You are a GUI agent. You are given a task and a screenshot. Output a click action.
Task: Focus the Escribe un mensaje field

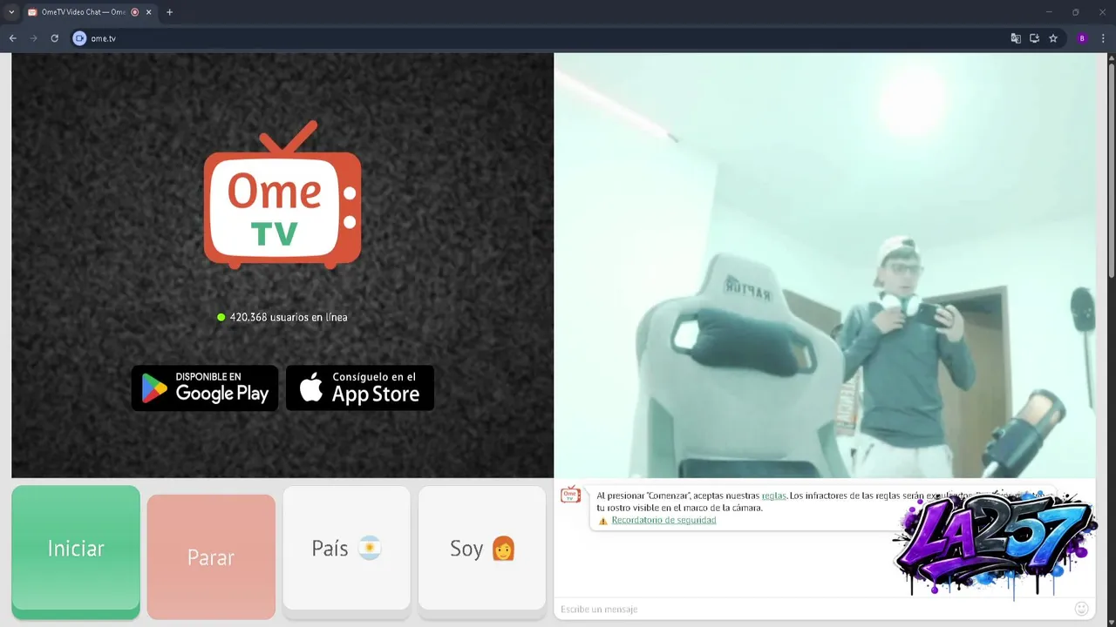[x=811, y=609]
